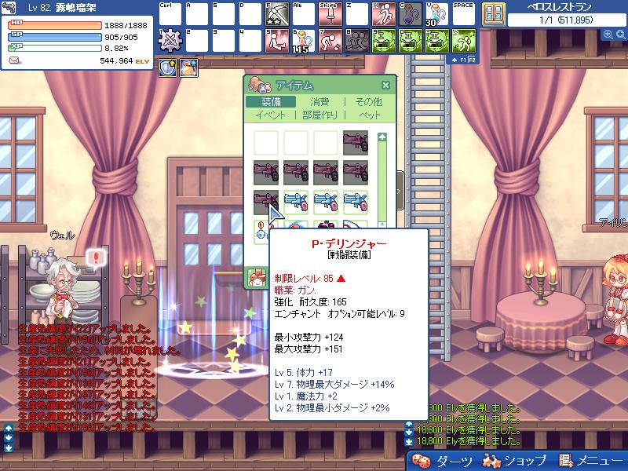Screen dimensions: 628x471
Task: Open the ダーツ button
Action: pyautogui.click(x=443, y=462)
